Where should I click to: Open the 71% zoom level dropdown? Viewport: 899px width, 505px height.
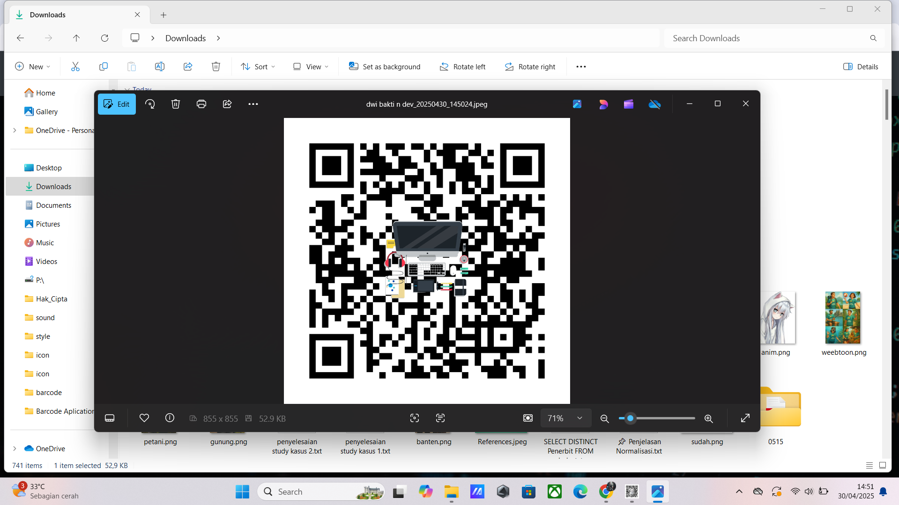(x=566, y=418)
